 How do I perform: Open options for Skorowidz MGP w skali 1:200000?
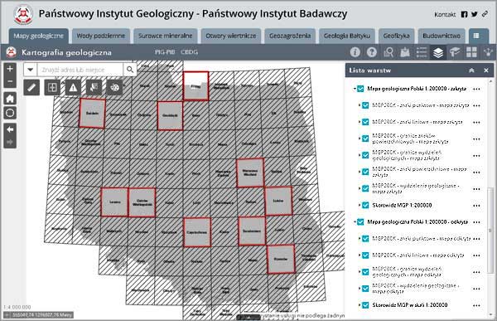click(x=476, y=305)
